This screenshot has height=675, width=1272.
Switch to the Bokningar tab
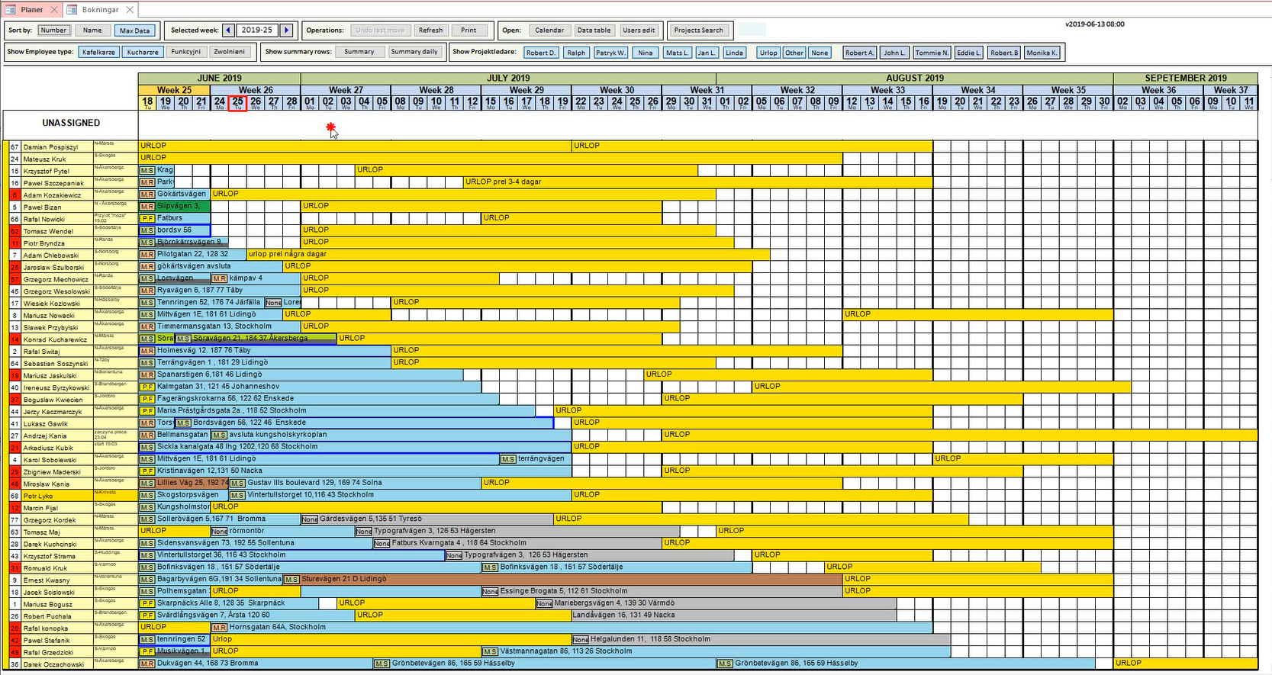tap(100, 10)
